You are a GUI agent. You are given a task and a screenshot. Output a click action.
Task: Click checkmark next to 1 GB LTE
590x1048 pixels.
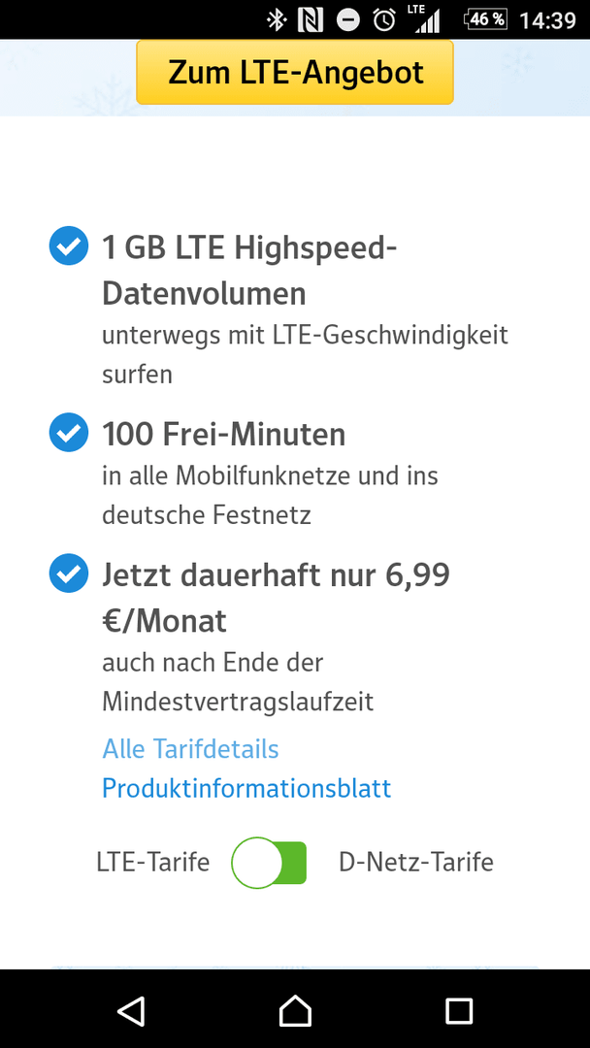coord(69,246)
